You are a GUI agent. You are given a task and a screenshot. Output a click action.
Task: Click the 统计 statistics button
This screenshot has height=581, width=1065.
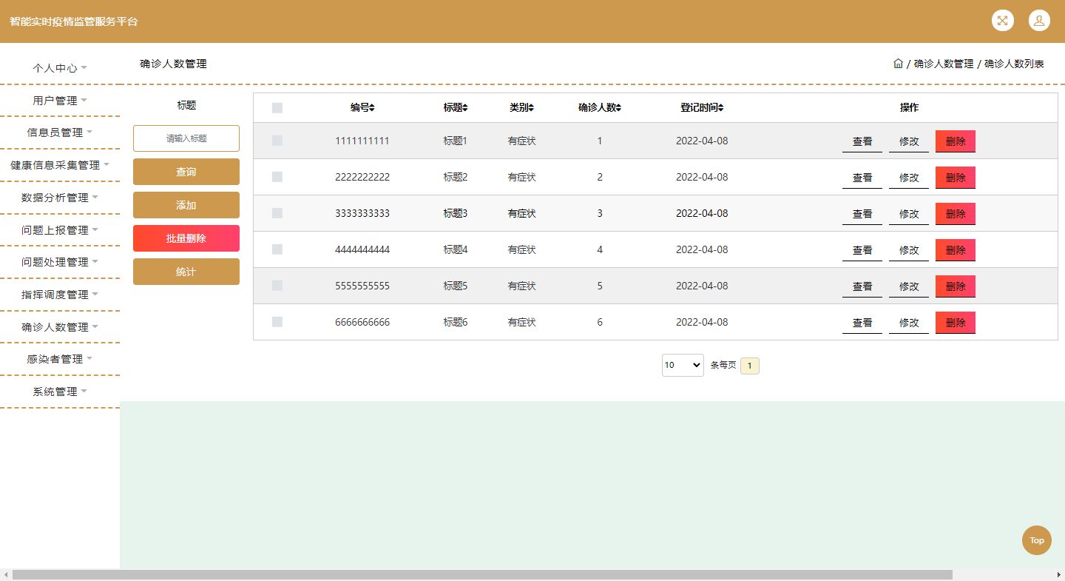pyautogui.click(x=186, y=272)
